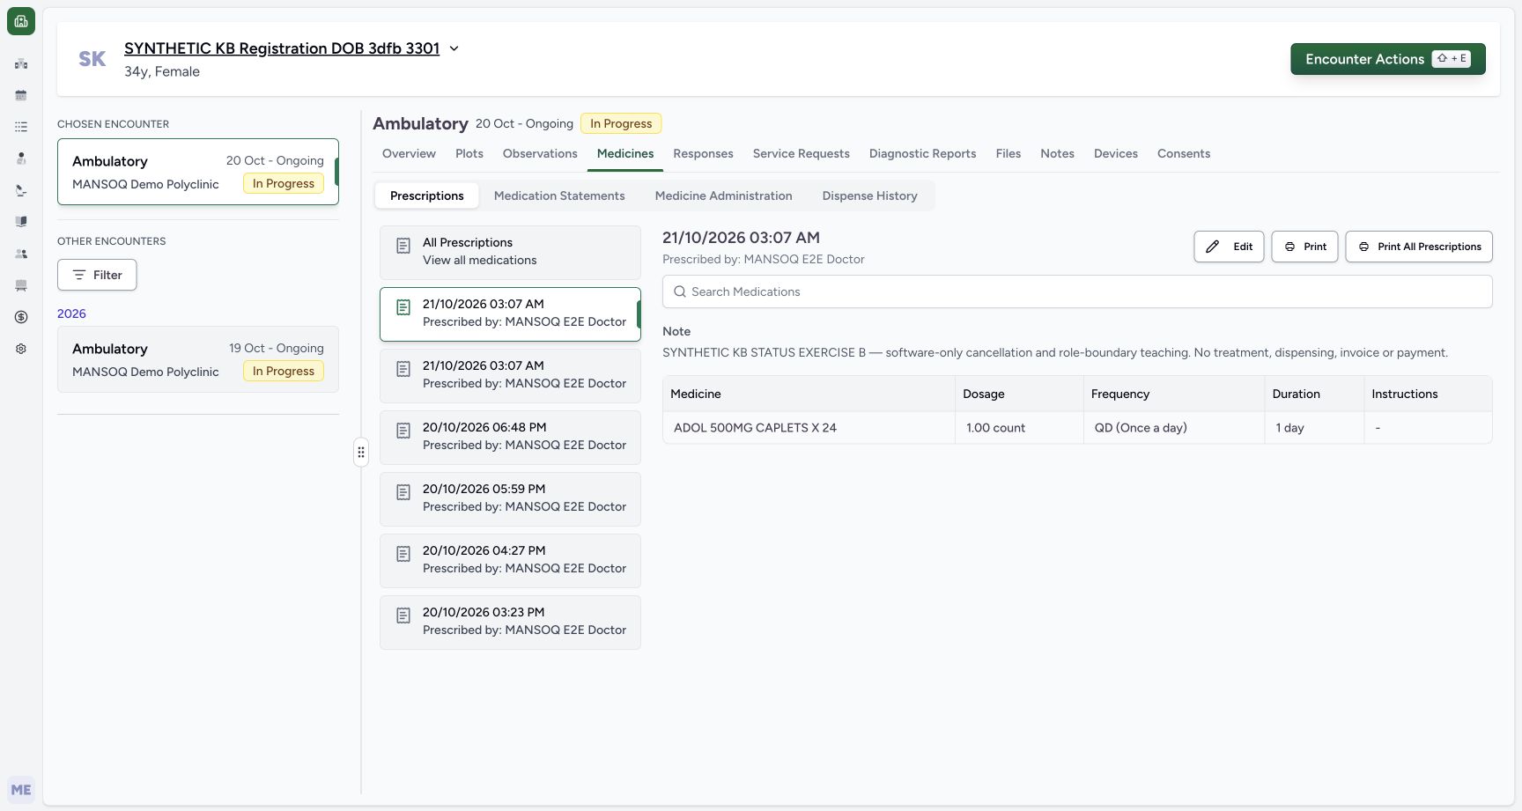Switch to the Service Requests tab
1522x811 pixels.
coord(801,153)
